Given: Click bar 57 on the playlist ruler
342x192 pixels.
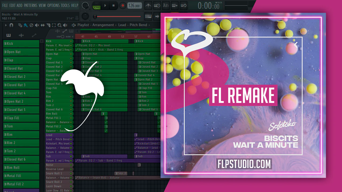Looking at the screenshot, I should coord(136,37).
